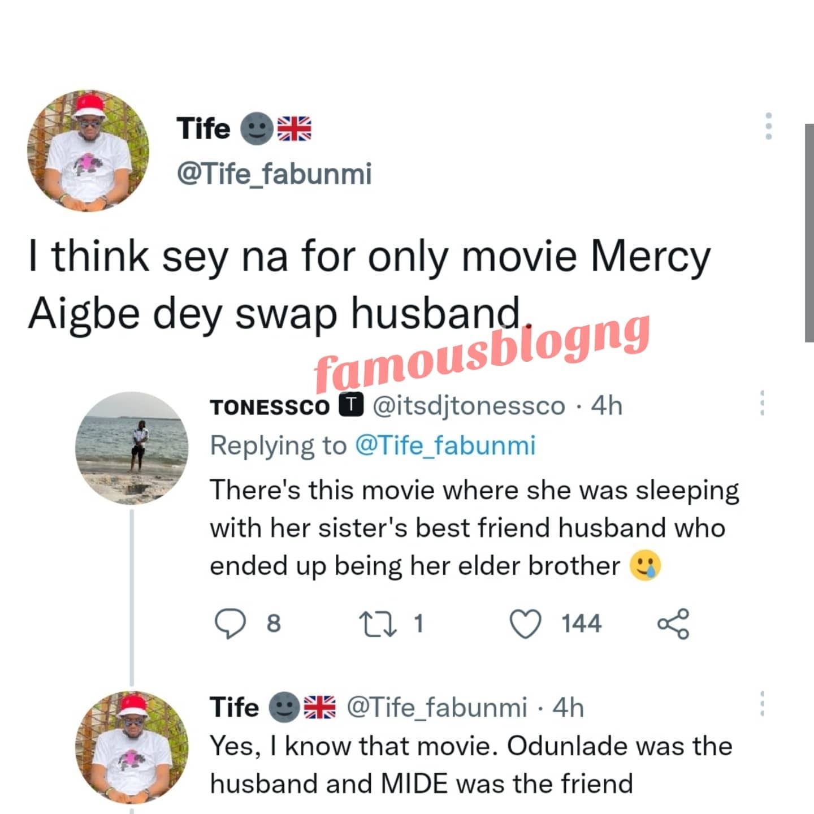Viewport: 814px width, 814px height.
Task: Share the TONESSCO reply
Action: [x=673, y=624]
